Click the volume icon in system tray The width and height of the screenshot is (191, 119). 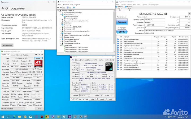172,117
